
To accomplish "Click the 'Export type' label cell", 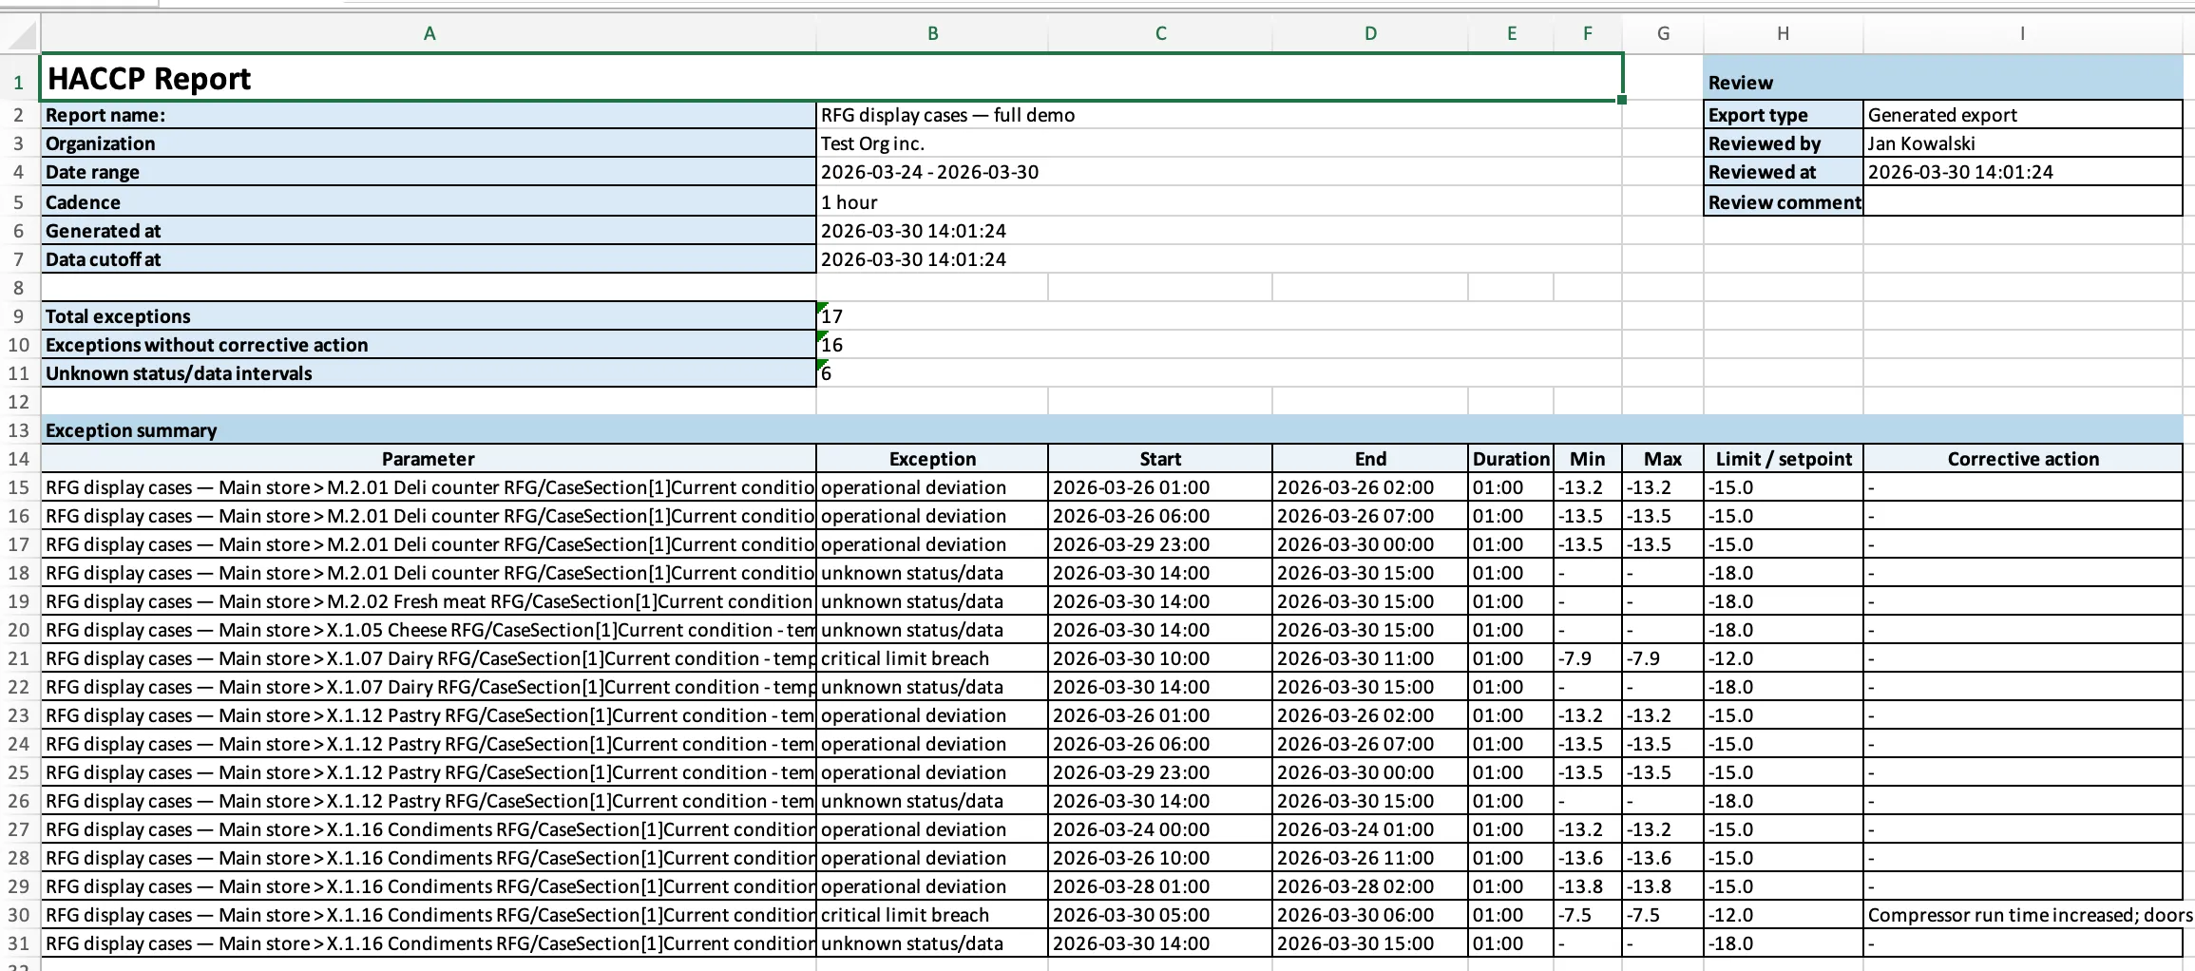I will click(x=1783, y=115).
